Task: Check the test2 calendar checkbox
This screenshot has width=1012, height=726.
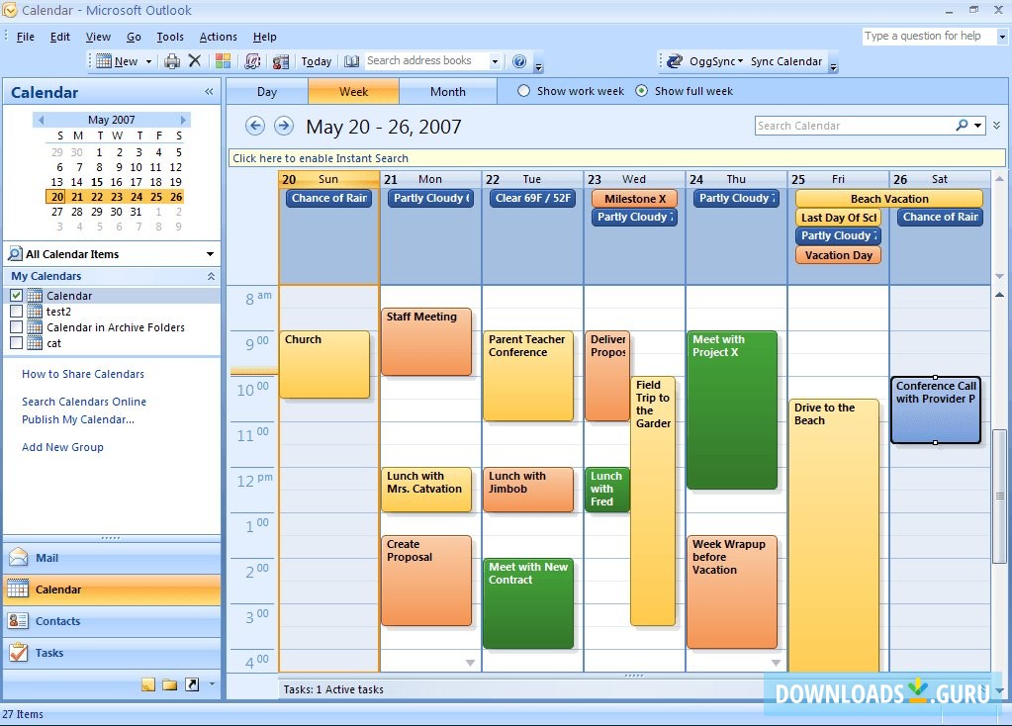Action: tap(16, 311)
